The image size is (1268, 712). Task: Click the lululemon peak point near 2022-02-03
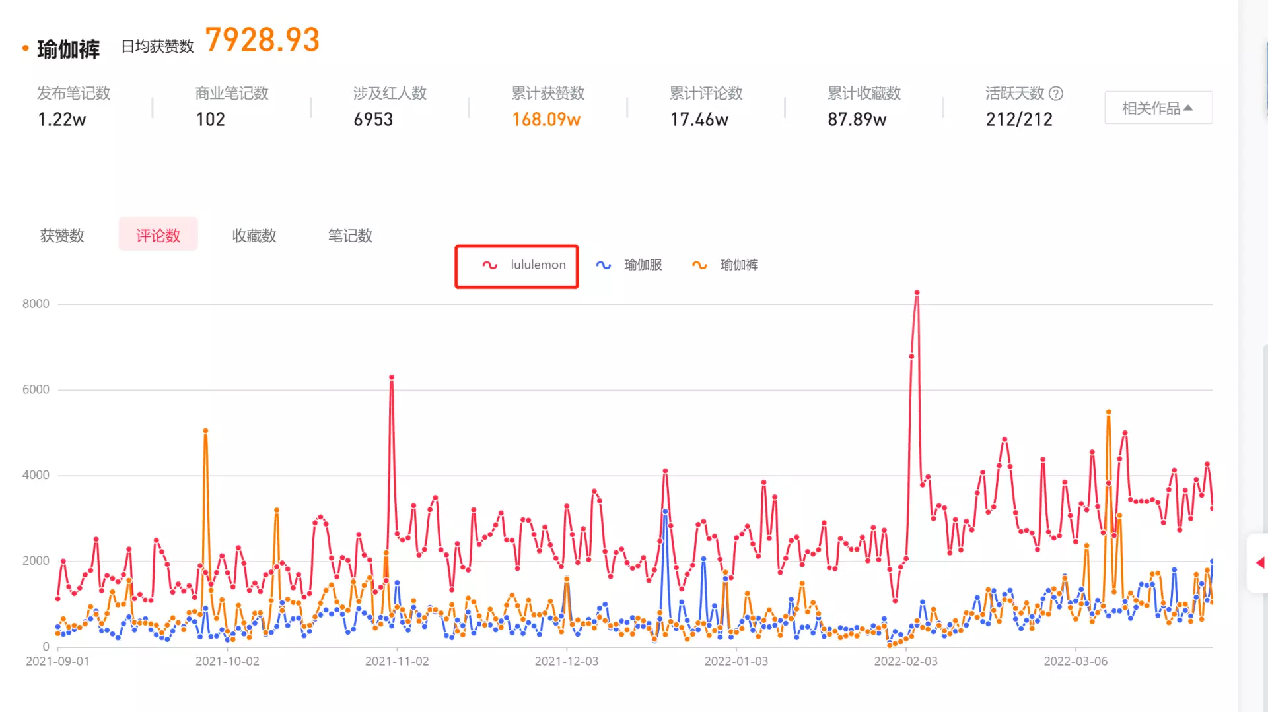point(917,292)
